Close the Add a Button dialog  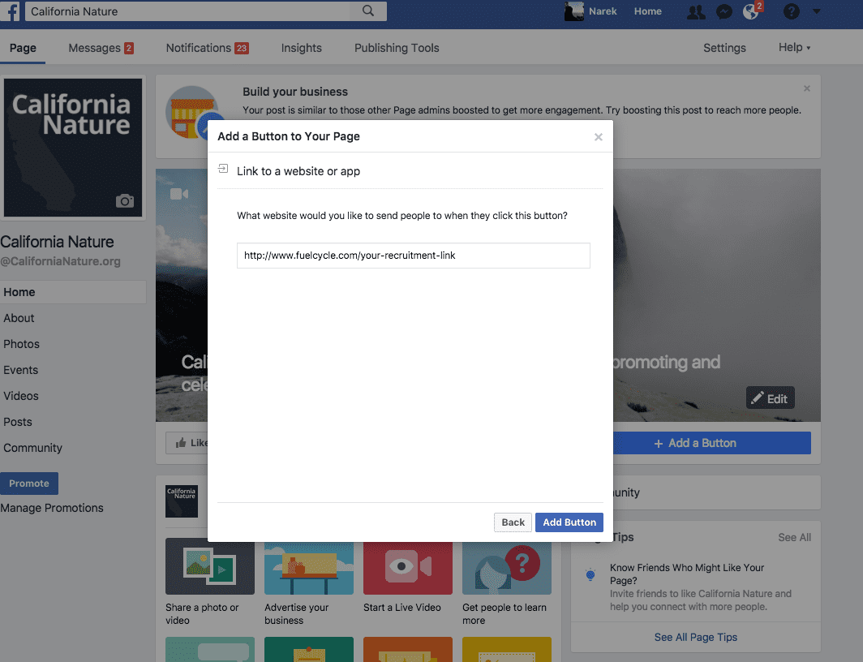pyautogui.click(x=599, y=137)
